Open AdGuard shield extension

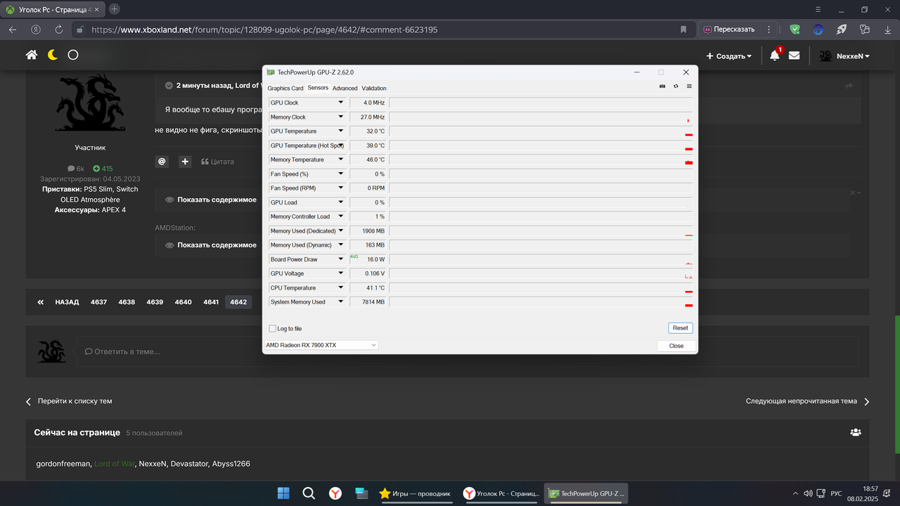(795, 30)
